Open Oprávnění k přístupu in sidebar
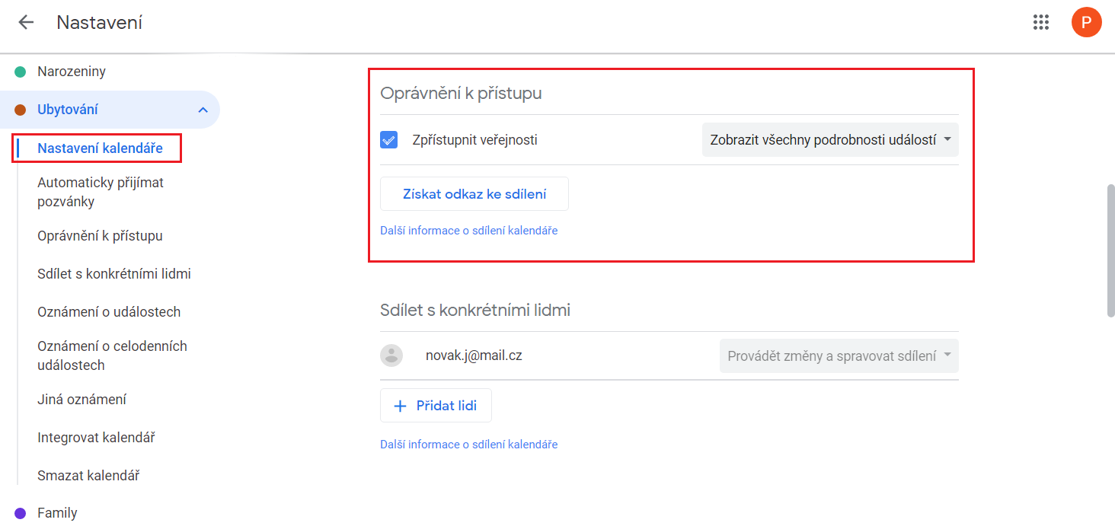 coord(100,236)
